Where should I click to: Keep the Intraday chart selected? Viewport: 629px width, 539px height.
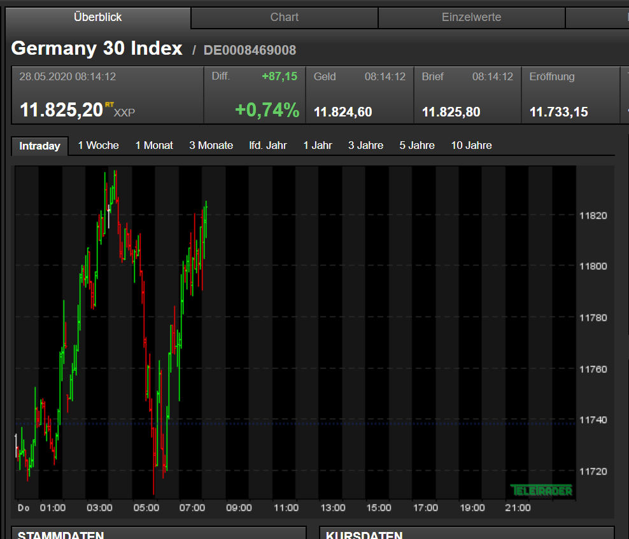click(39, 146)
